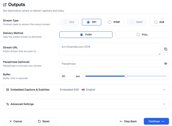This screenshot has height=126, width=172.
Task: Select the RTMP stream type
Action: (114, 22)
